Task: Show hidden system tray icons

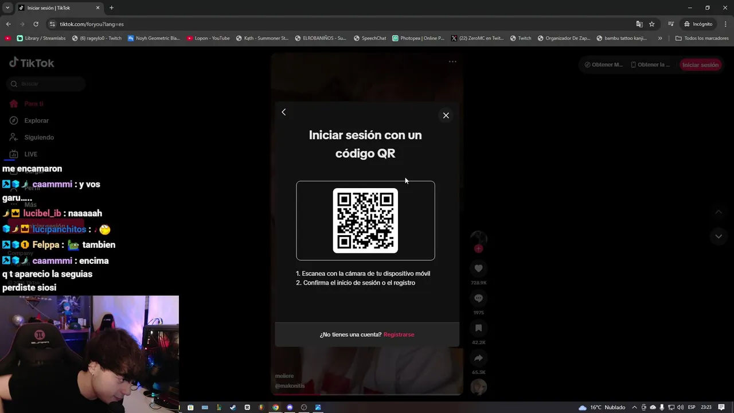Action: (x=634, y=407)
